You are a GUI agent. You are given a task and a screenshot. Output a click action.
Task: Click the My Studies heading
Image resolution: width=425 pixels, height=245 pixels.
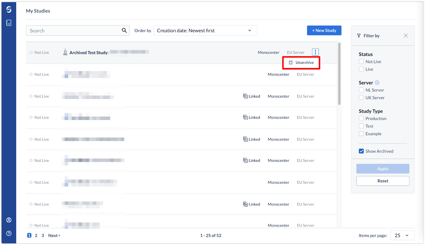point(38,11)
